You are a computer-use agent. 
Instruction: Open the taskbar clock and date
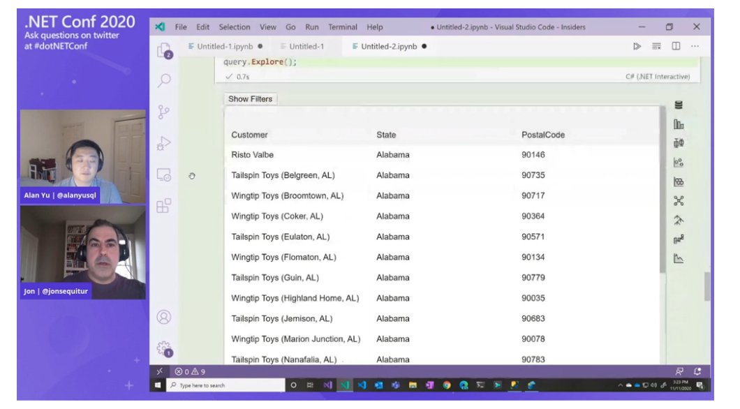point(681,385)
